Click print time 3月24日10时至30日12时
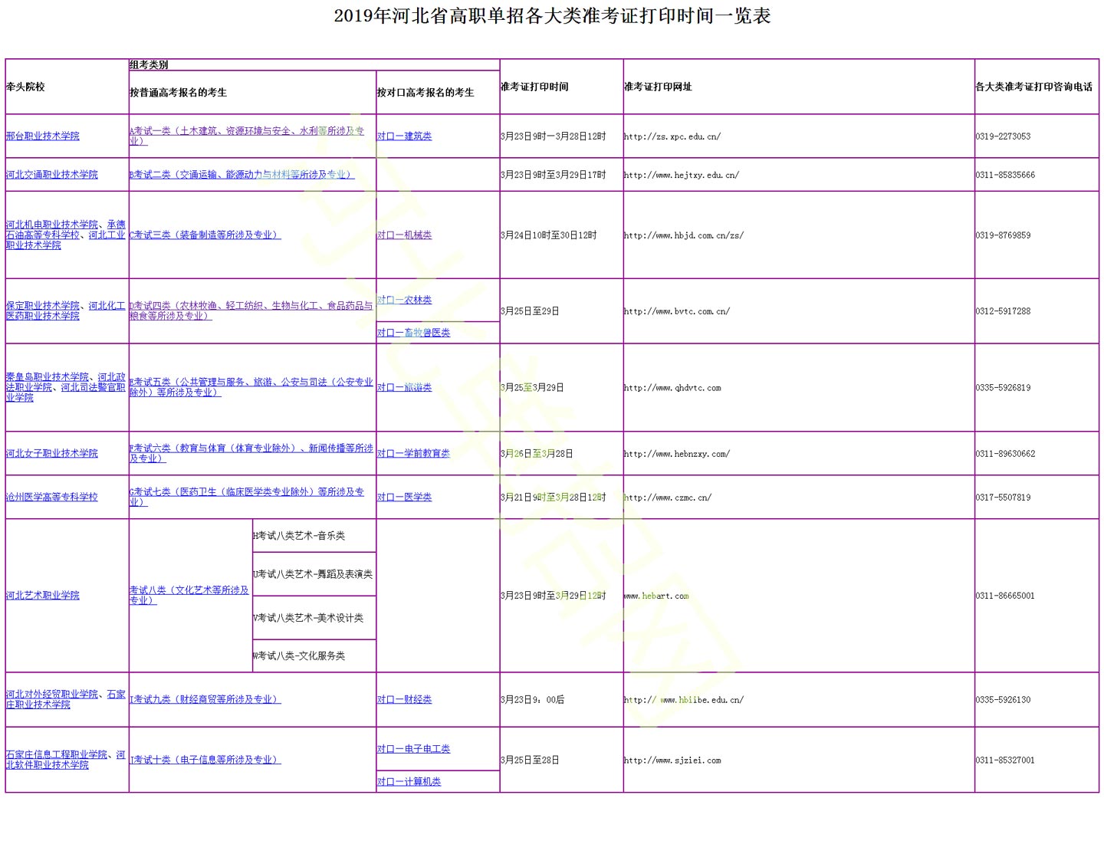Image resolution: width=1104 pixels, height=841 pixels. 549,235
